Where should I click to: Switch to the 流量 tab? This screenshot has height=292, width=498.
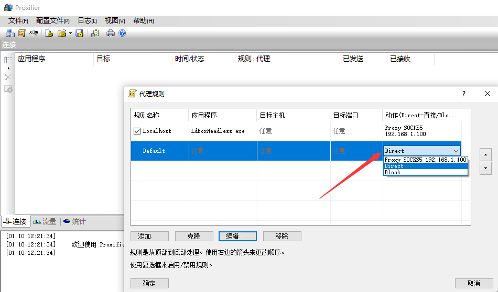pyautogui.click(x=45, y=221)
